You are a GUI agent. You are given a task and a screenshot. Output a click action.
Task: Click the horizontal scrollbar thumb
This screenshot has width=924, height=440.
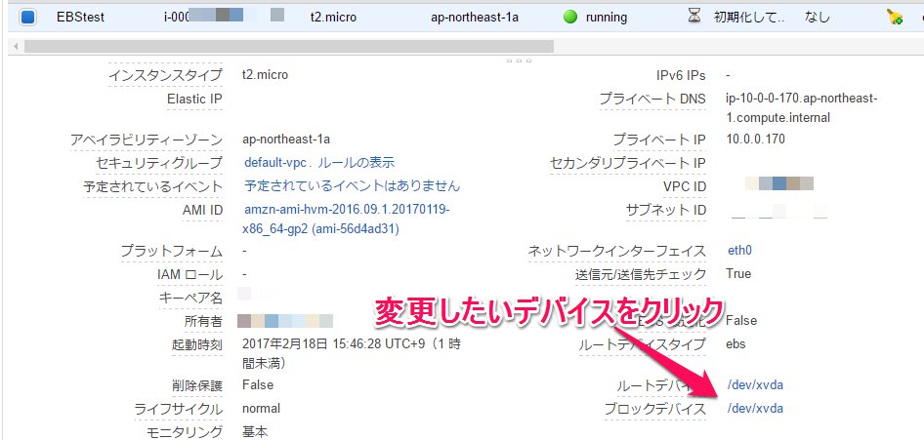288,46
